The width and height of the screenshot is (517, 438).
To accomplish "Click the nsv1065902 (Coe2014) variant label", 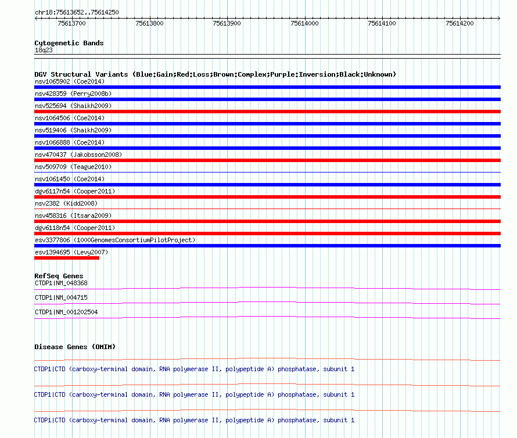I will click(x=70, y=81).
